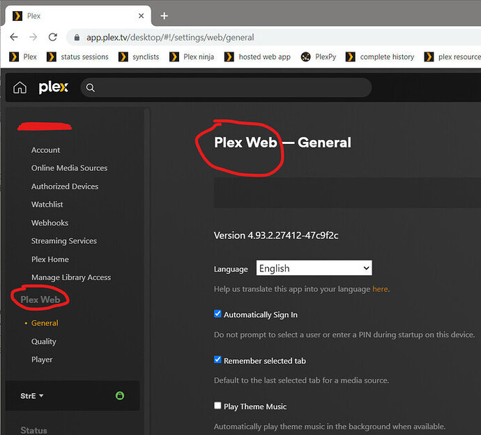Open Account settings

tap(46, 150)
